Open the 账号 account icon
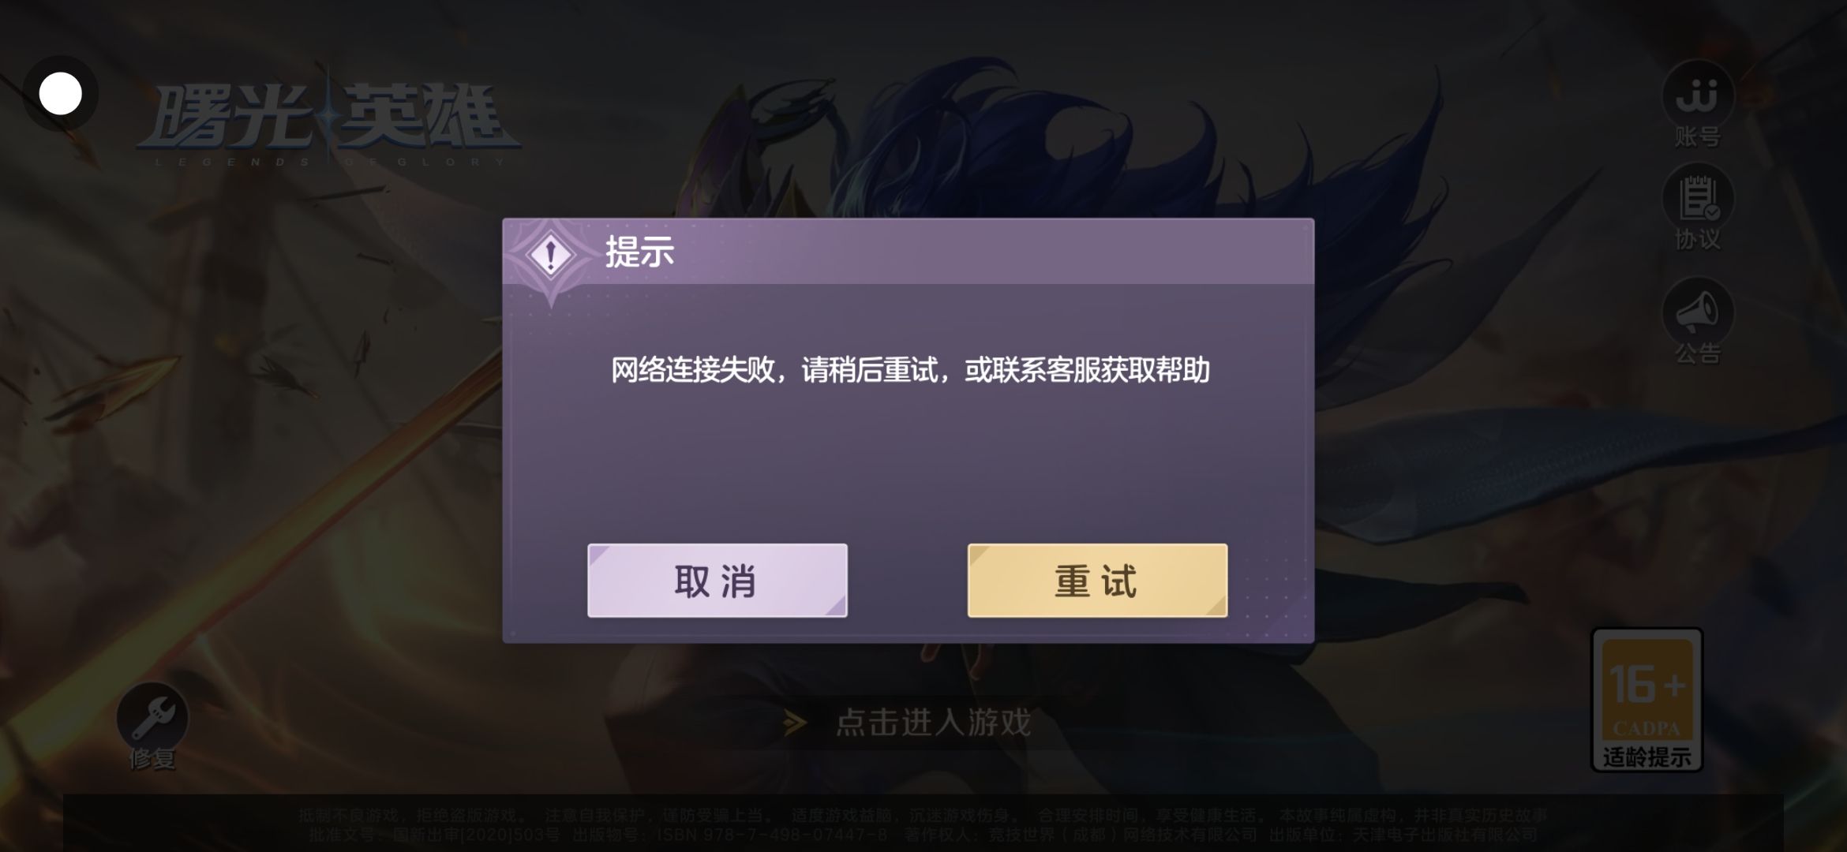 tap(1698, 95)
